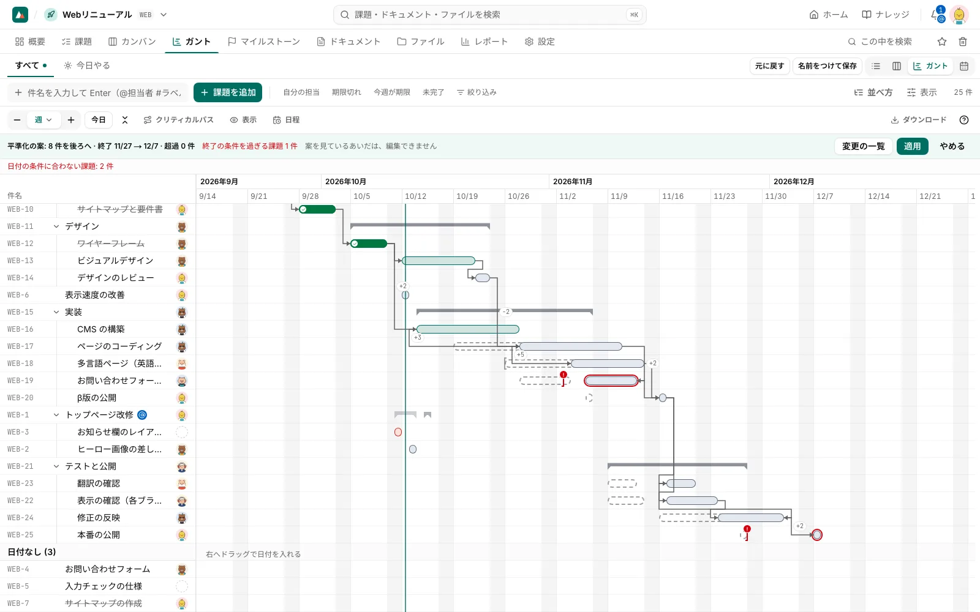Screen dimensions: 980x612
Task: Open the マイルストーン tab
Action: click(263, 42)
